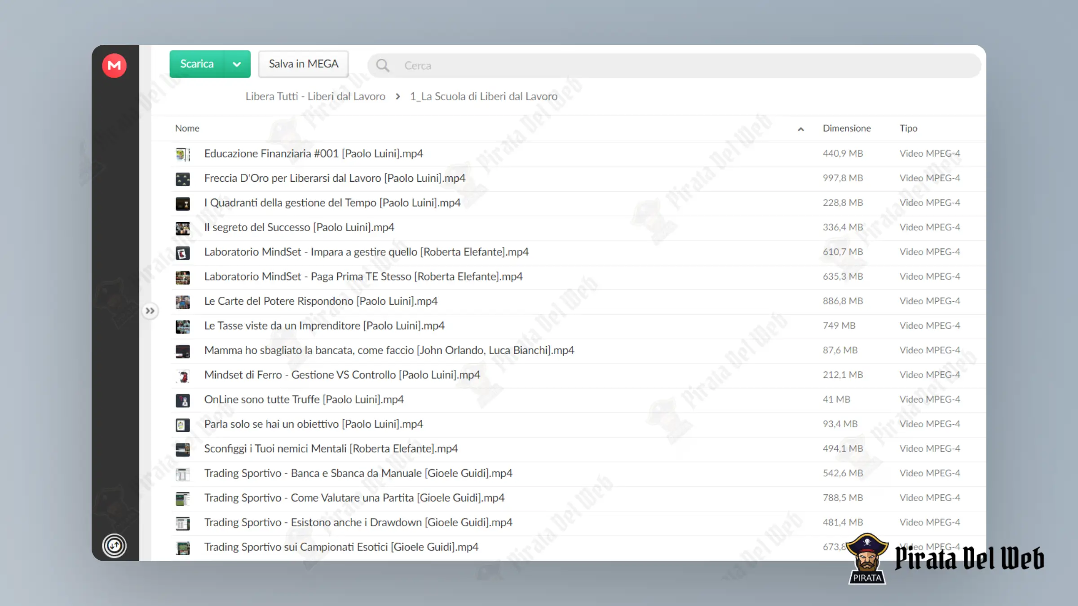
Task: Open the transfers icon at sidebar bottom
Action: click(x=114, y=545)
